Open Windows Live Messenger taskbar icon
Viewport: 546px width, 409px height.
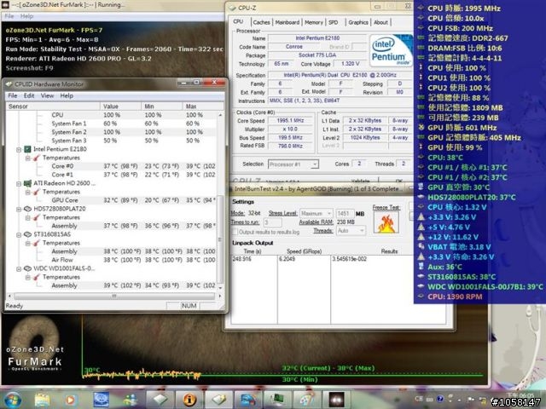130,400
